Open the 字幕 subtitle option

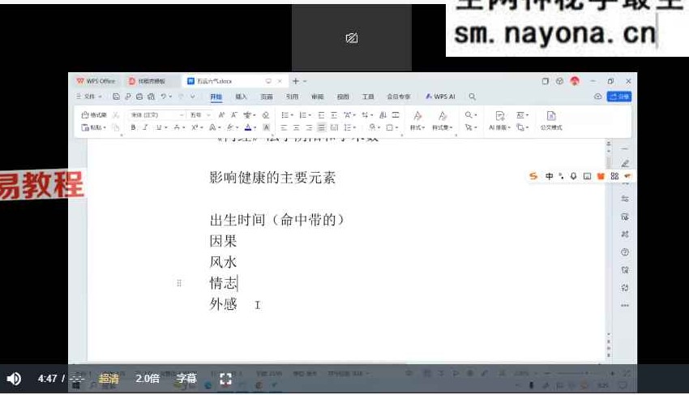click(x=186, y=378)
